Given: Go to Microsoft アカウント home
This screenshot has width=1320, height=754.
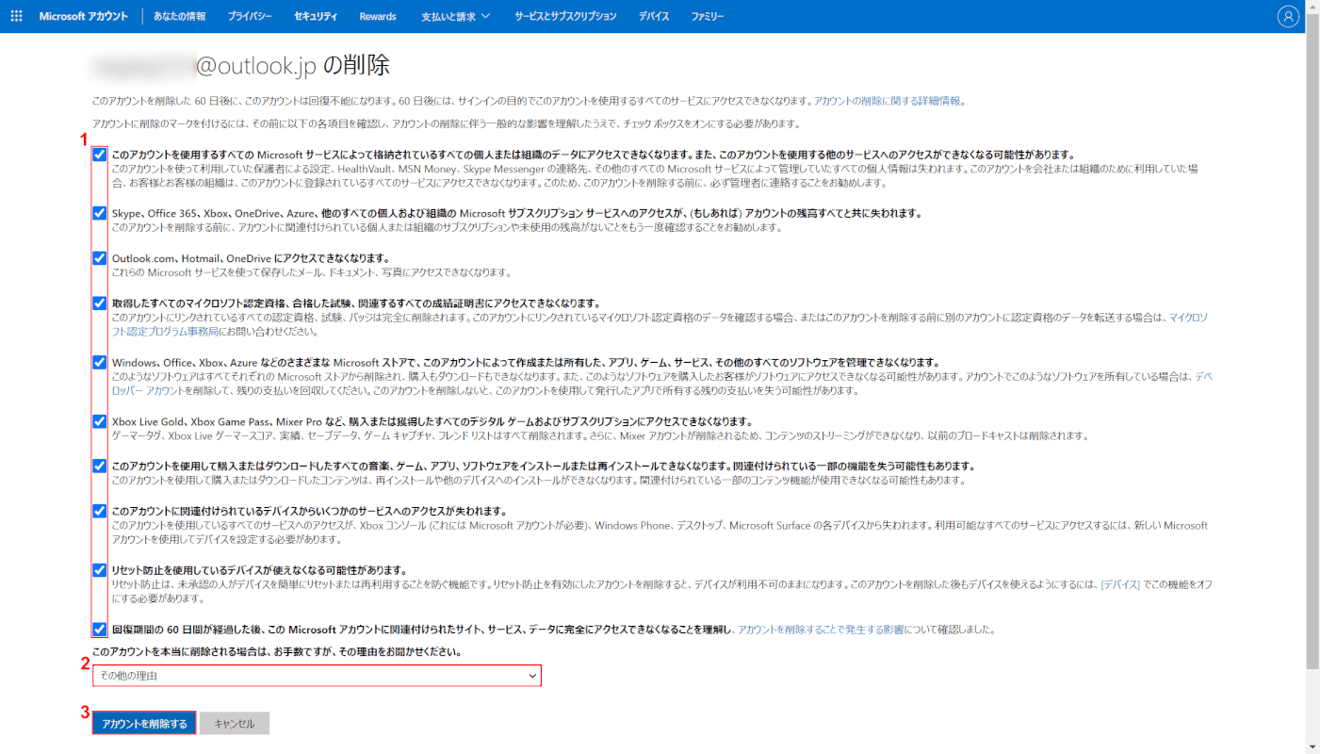Looking at the screenshot, I should click(x=84, y=16).
